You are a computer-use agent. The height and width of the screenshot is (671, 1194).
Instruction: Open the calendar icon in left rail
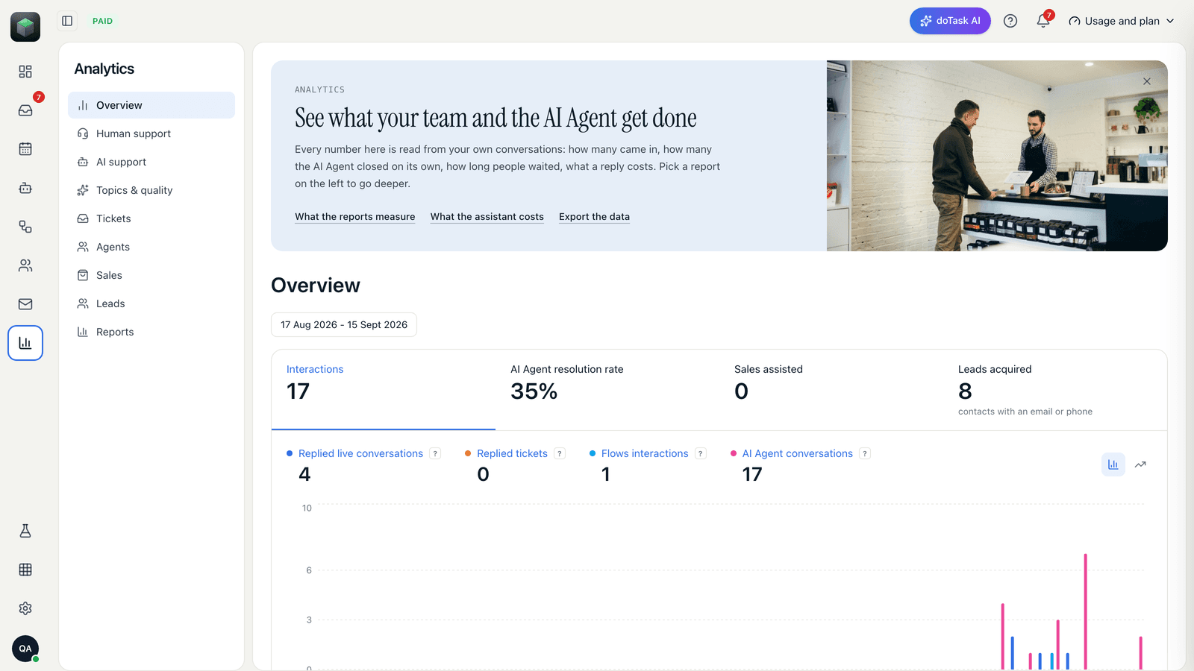pyautogui.click(x=25, y=149)
